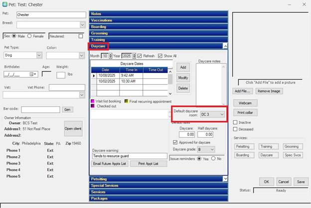Open the Pet Type dropdown
This screenshot has height=208, width=311.
[39, 55]
